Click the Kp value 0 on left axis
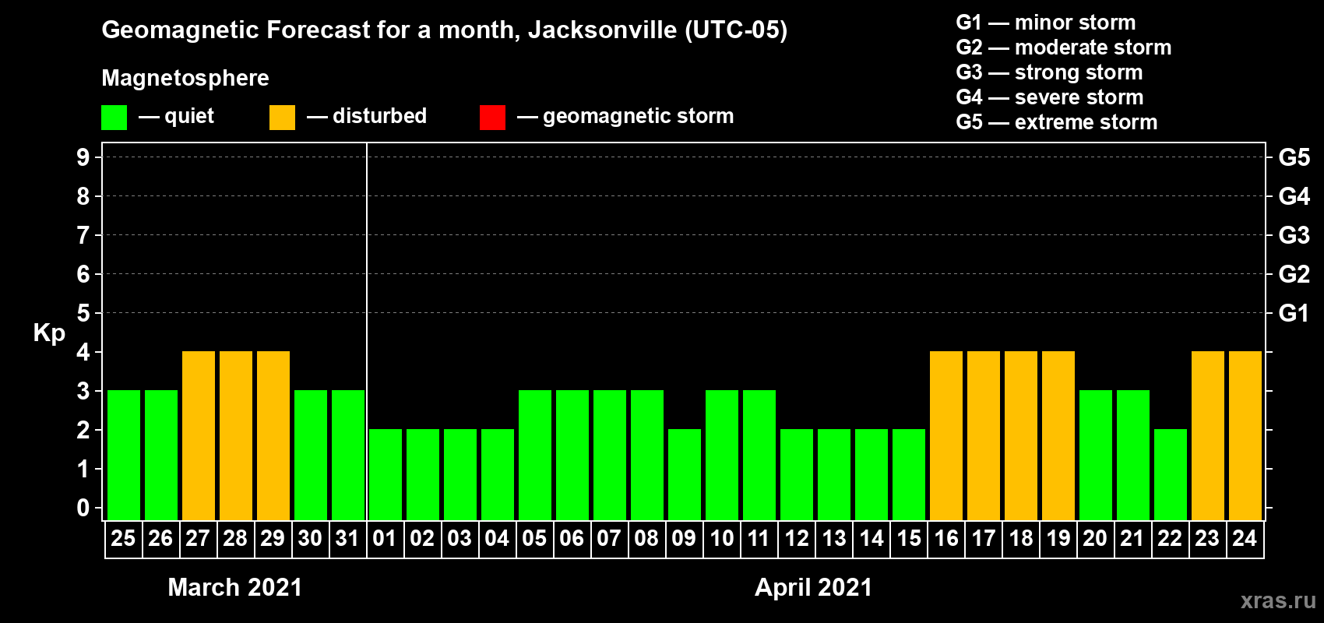The width and height of the screenshot is (1324, 623). (x=83, y=508)
